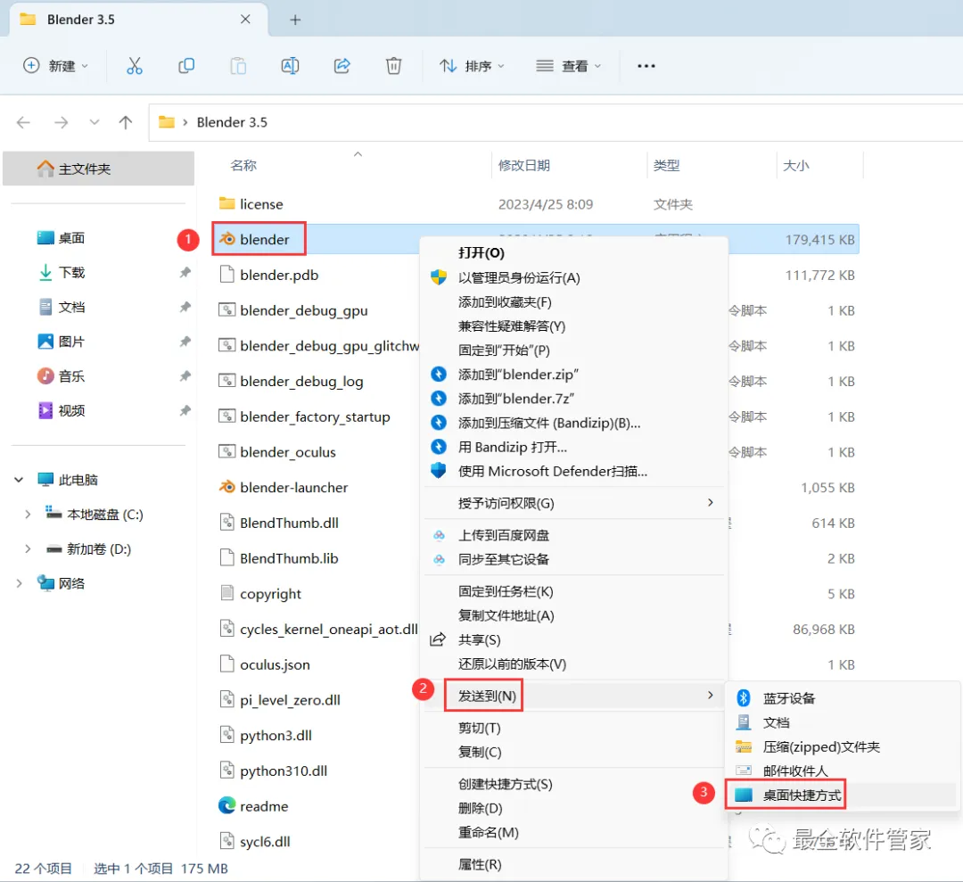
Task: Expand 新加卷 (D:) node
Action: 28,549
